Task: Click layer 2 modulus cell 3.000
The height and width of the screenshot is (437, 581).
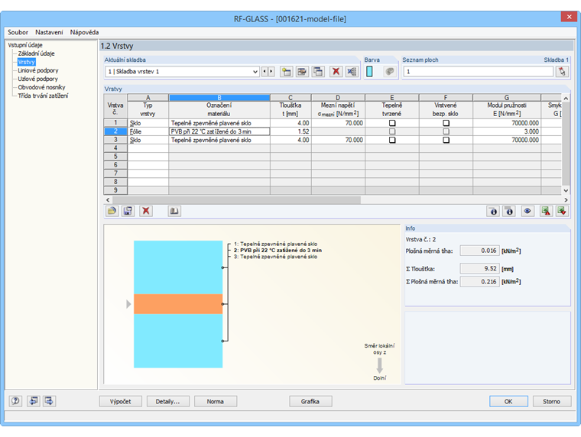Action: click(507, 131)
